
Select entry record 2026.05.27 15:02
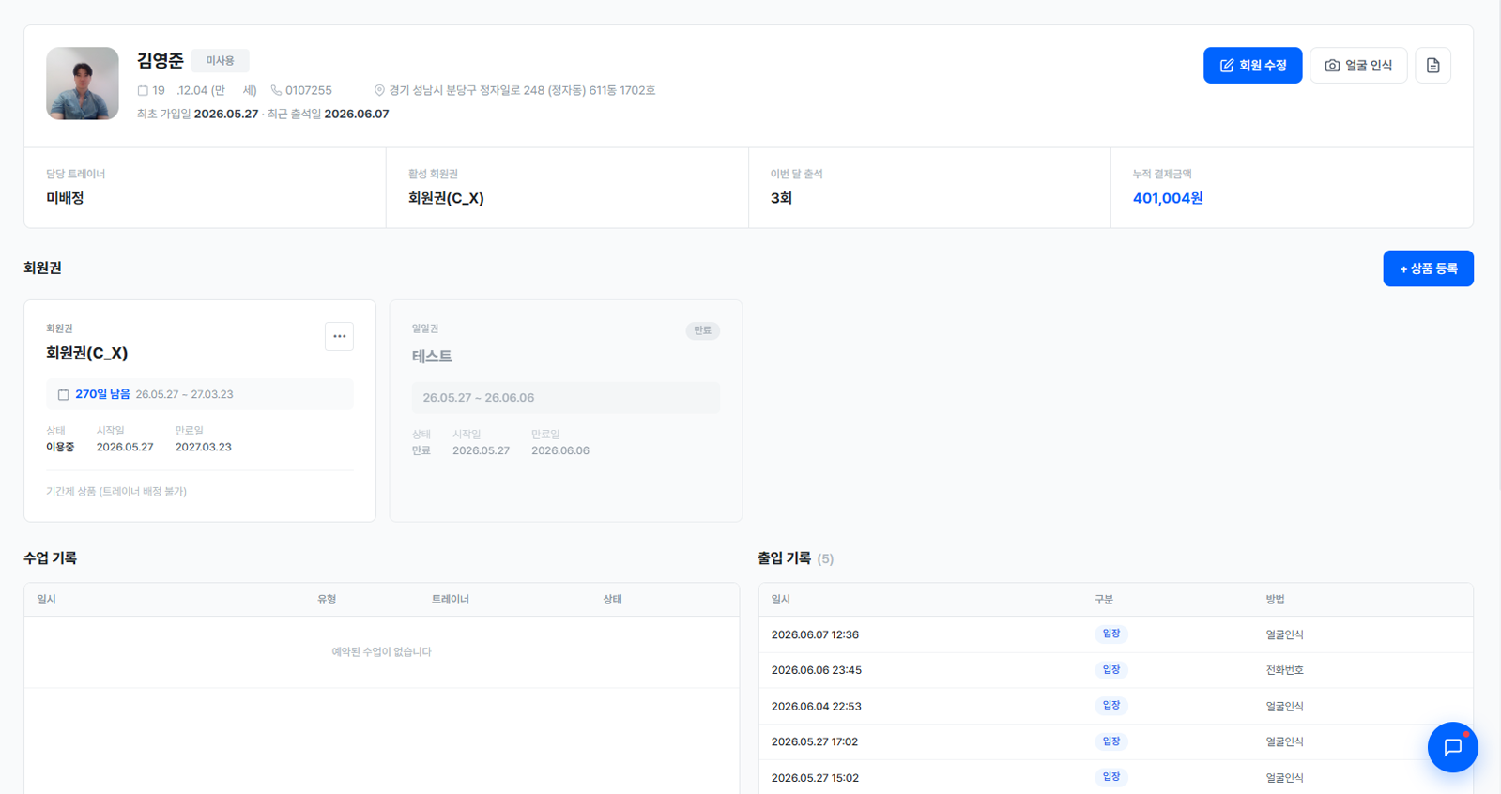(x=1115, y=777)
